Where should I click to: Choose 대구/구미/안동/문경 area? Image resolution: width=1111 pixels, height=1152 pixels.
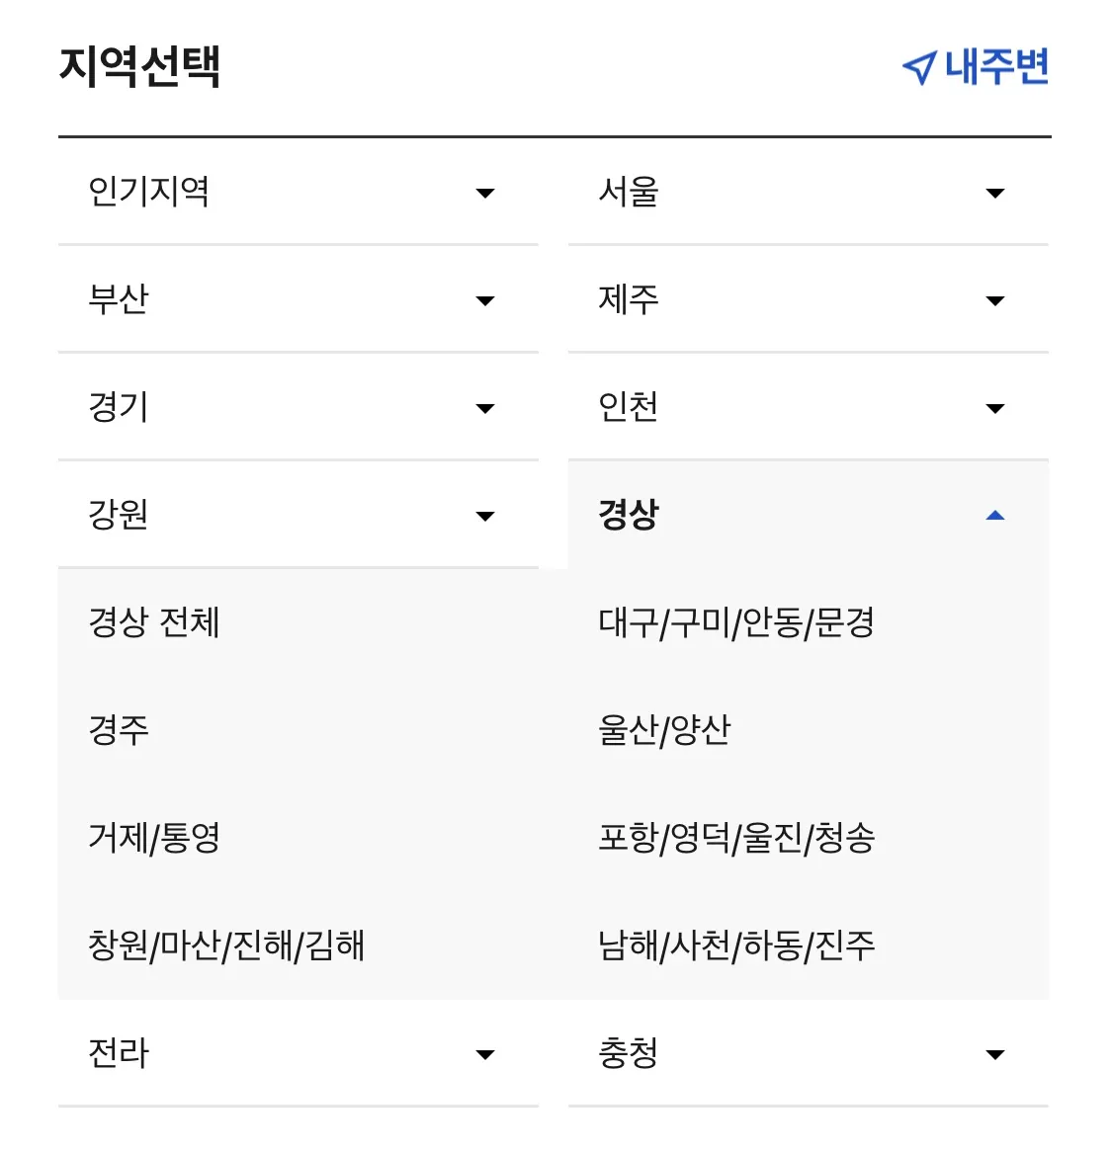pyautogui.click(x=736, y=622)
